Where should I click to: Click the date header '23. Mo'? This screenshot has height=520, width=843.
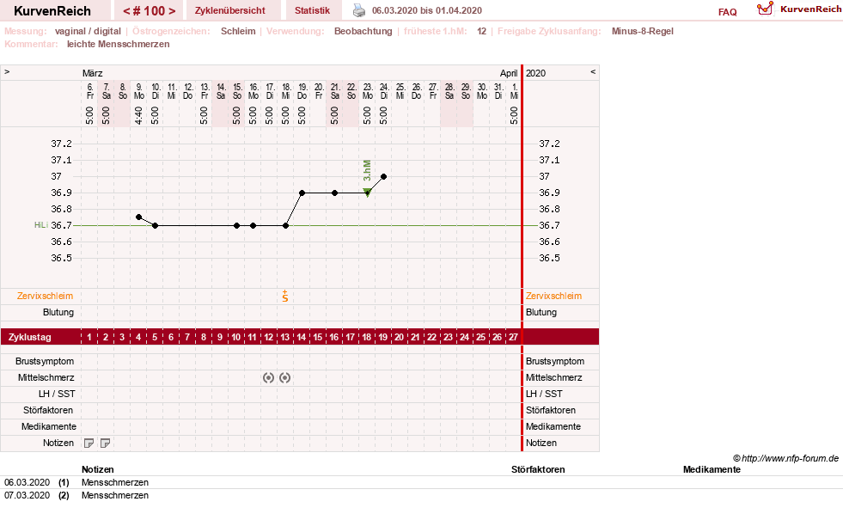(x=367, y=91)
